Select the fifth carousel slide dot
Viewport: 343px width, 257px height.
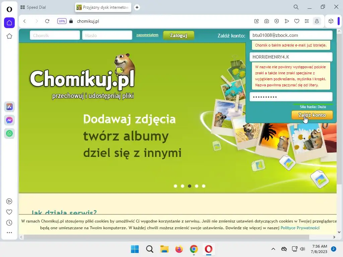204,186
